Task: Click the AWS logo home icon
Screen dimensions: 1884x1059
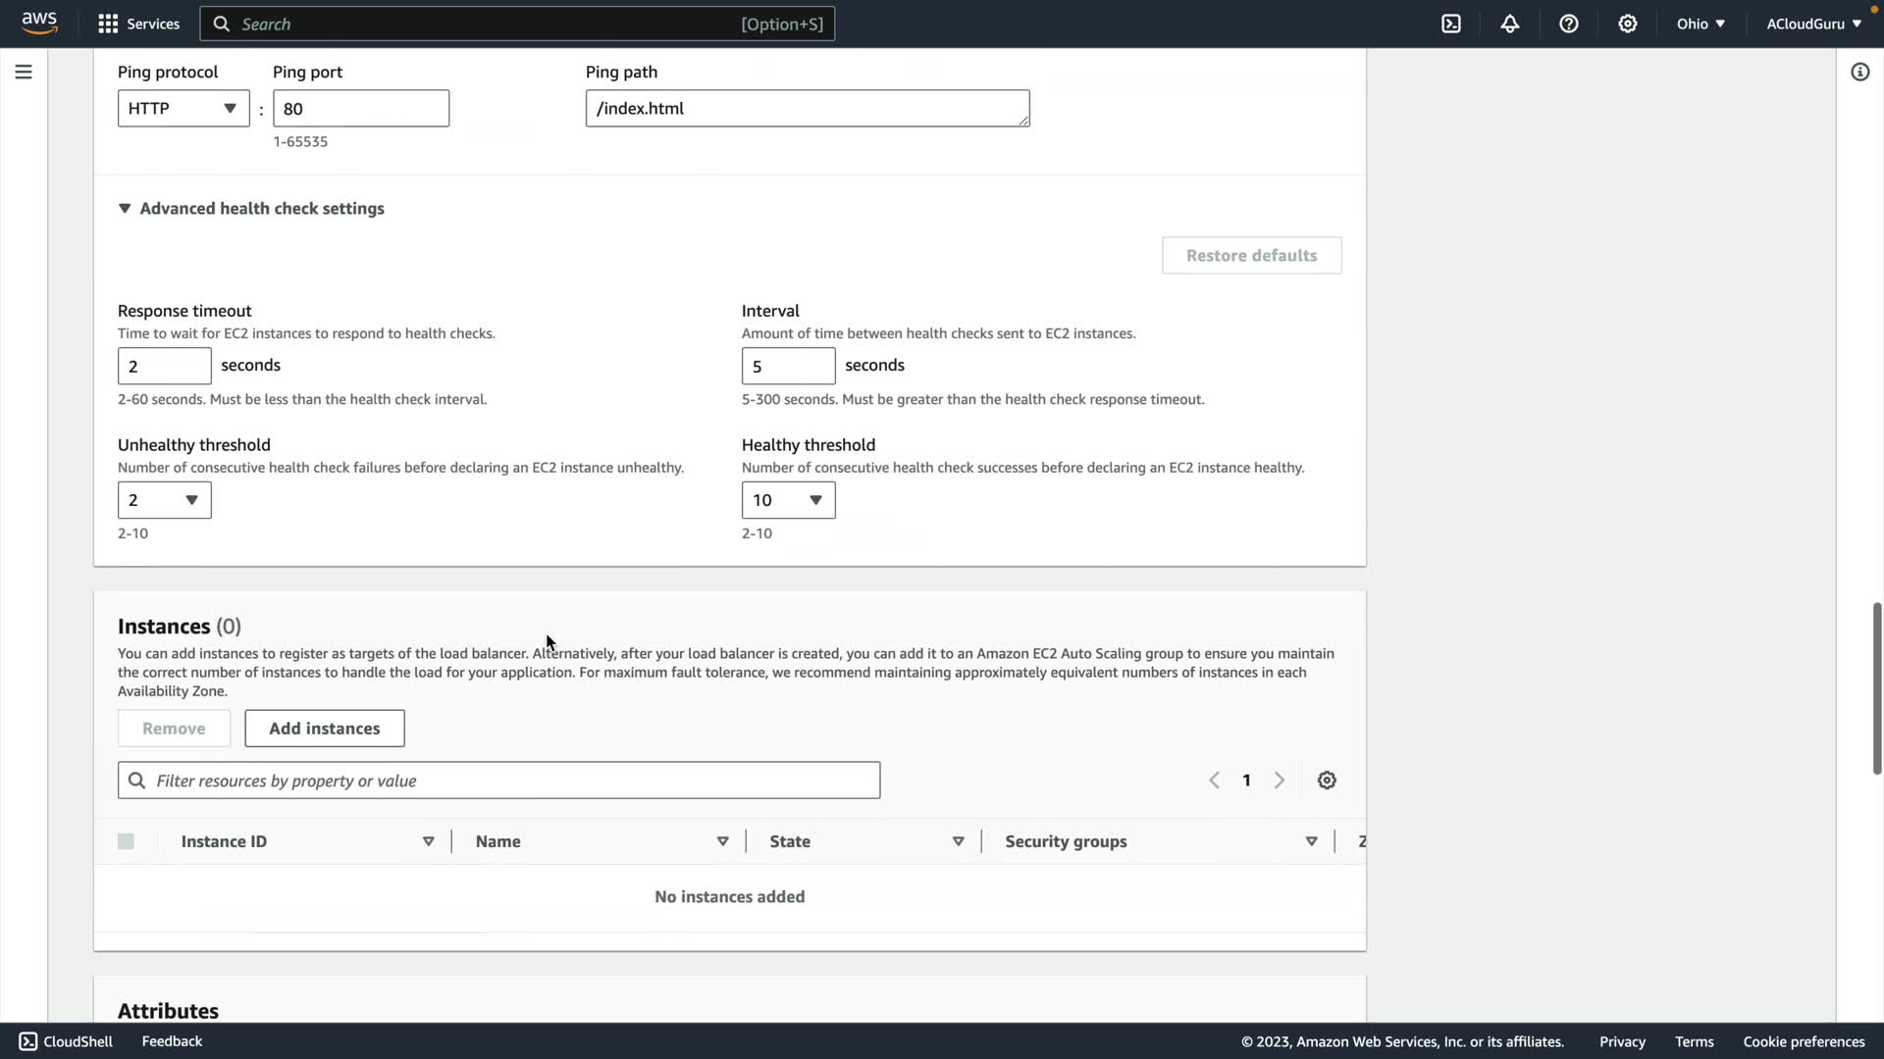Action: [x=39, y=23]
